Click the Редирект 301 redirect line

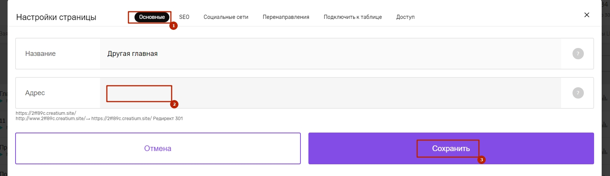point(99,119)
